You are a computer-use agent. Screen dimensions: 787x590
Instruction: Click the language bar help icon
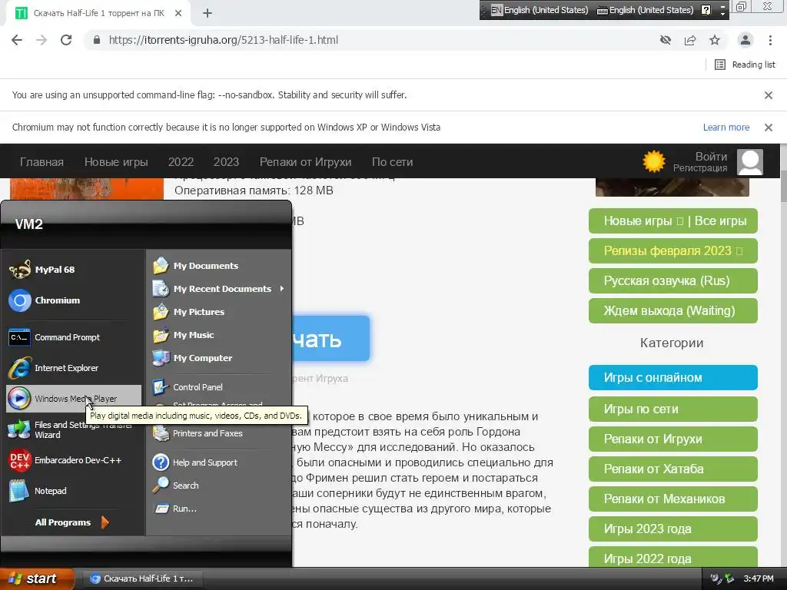(x=706, y=10)
